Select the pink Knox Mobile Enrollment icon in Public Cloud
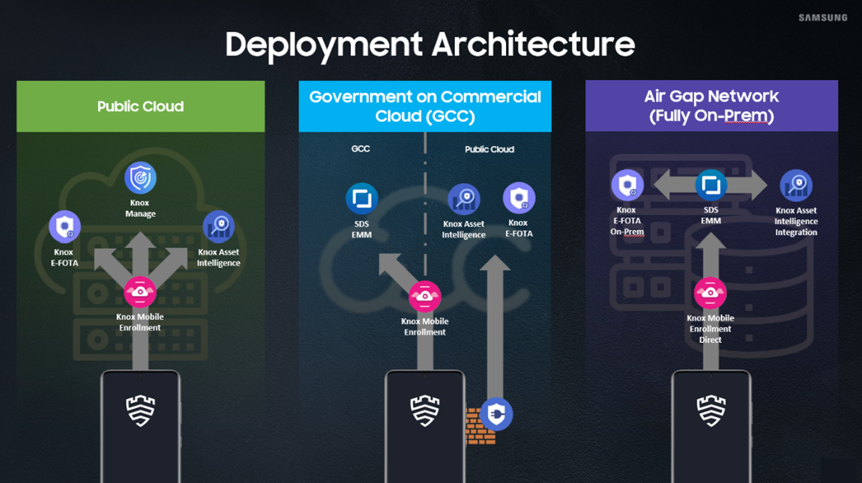862x483 pixels. point(140,292)
